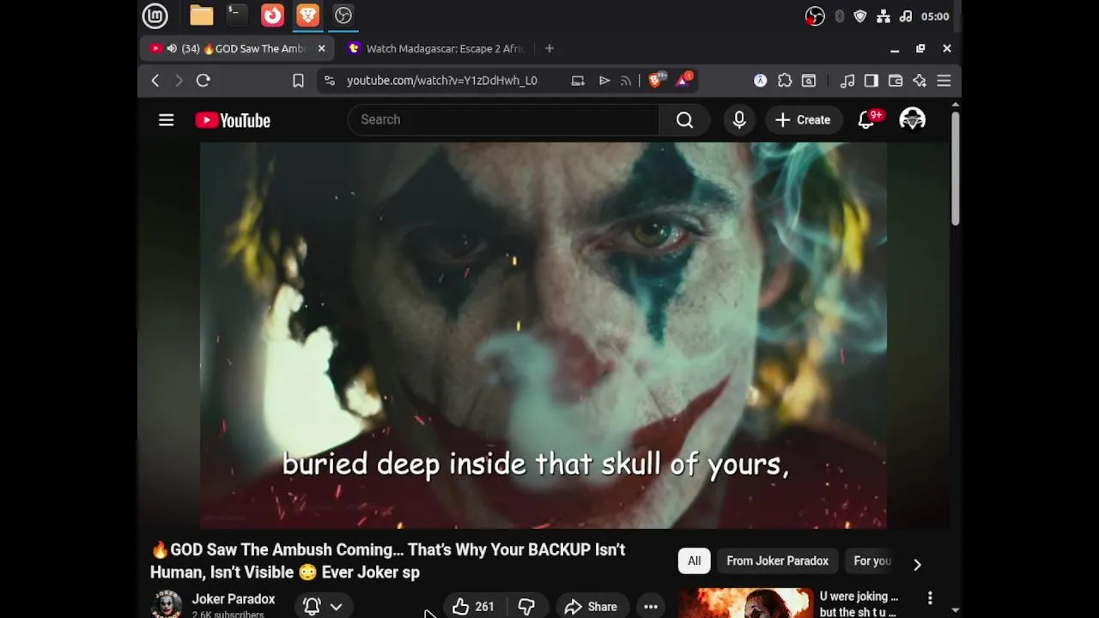Viewport: 1099px width, 618px height.
Task: Open the Joker Paradox channel avatar
Action: pos(167,604)
